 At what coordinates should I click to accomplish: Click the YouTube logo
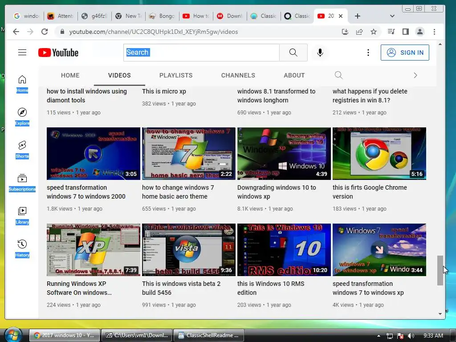click(58, 53)
